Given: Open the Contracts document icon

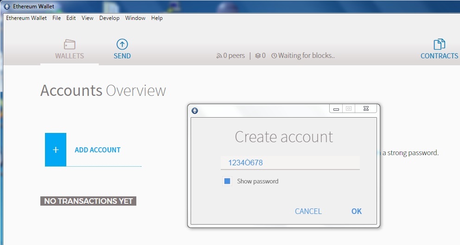Looking at the screenshot, I should coord(439,44).
